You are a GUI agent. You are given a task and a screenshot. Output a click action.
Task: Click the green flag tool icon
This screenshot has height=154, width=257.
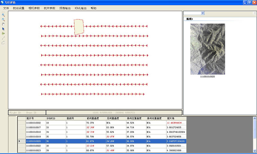3,33
